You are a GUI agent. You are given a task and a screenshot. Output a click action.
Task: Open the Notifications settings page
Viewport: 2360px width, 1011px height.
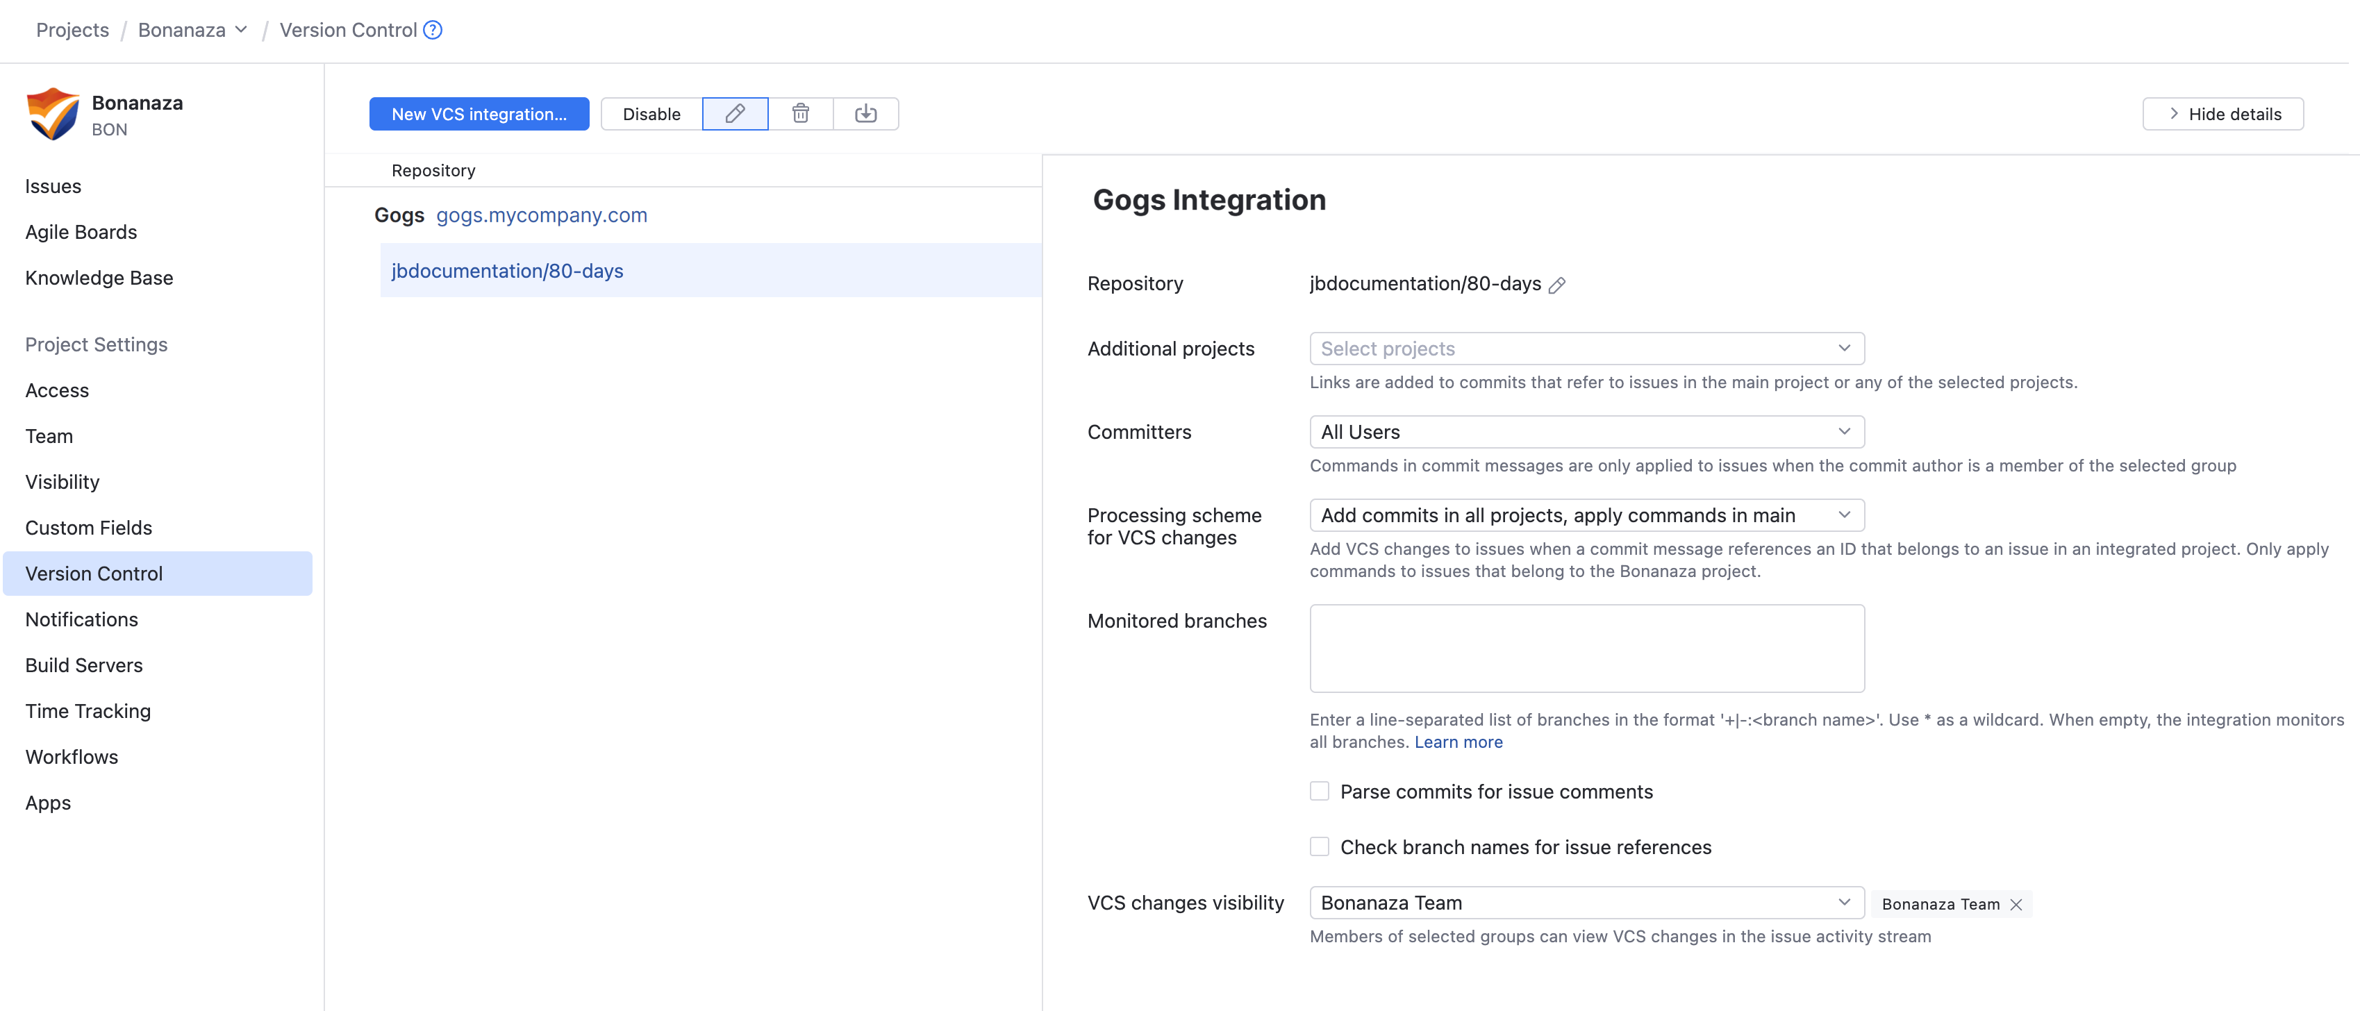coord(81,619)
